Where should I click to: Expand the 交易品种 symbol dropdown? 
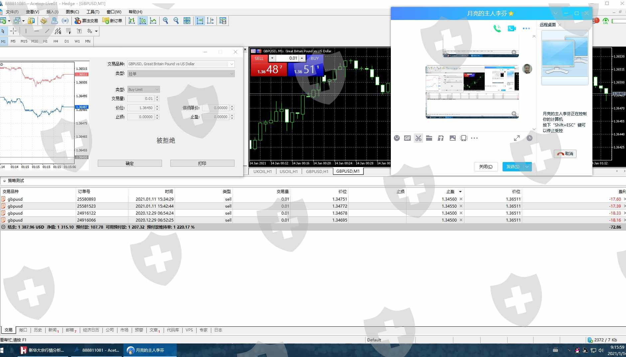click(x=232, y=64)
